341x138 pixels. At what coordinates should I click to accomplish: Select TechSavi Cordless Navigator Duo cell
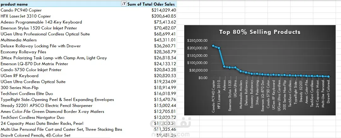point(32,117)
